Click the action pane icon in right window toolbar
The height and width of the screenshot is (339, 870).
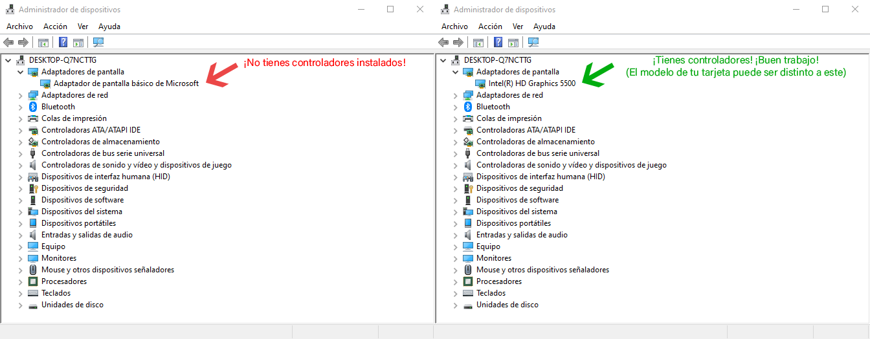pos(513,42)
